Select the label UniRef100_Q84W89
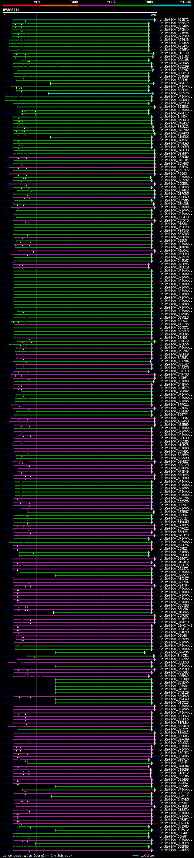The height and width of the screenshot is (858, 194). [x=174, y=77]
